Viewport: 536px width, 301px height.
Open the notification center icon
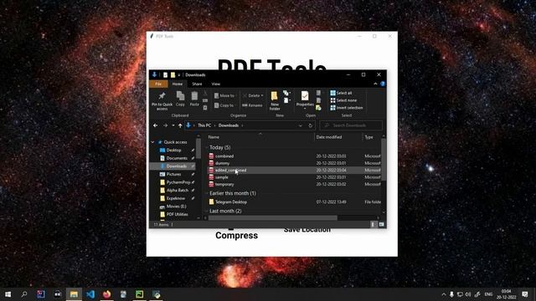[525, 294]
